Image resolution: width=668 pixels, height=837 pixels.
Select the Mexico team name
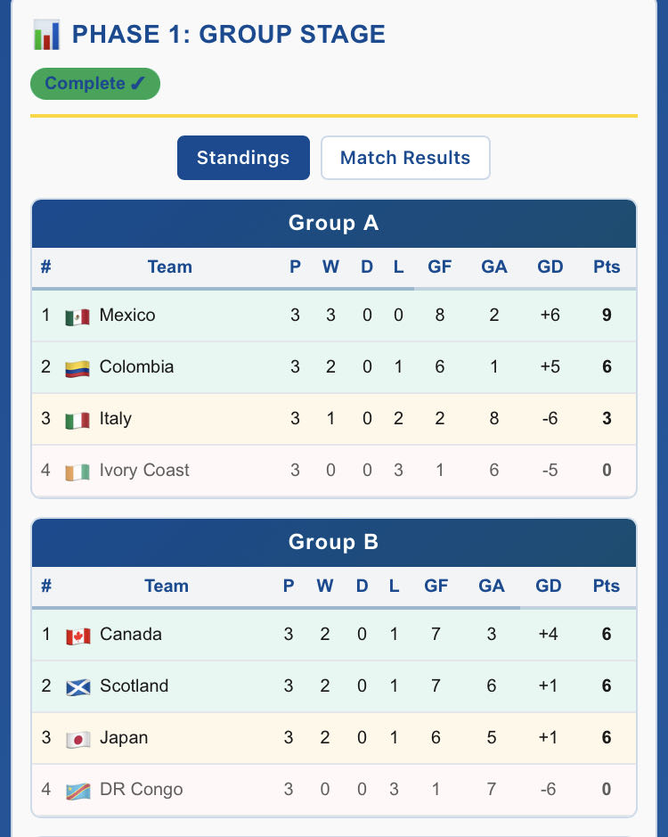pyautogui.click(x=127, y=316)
